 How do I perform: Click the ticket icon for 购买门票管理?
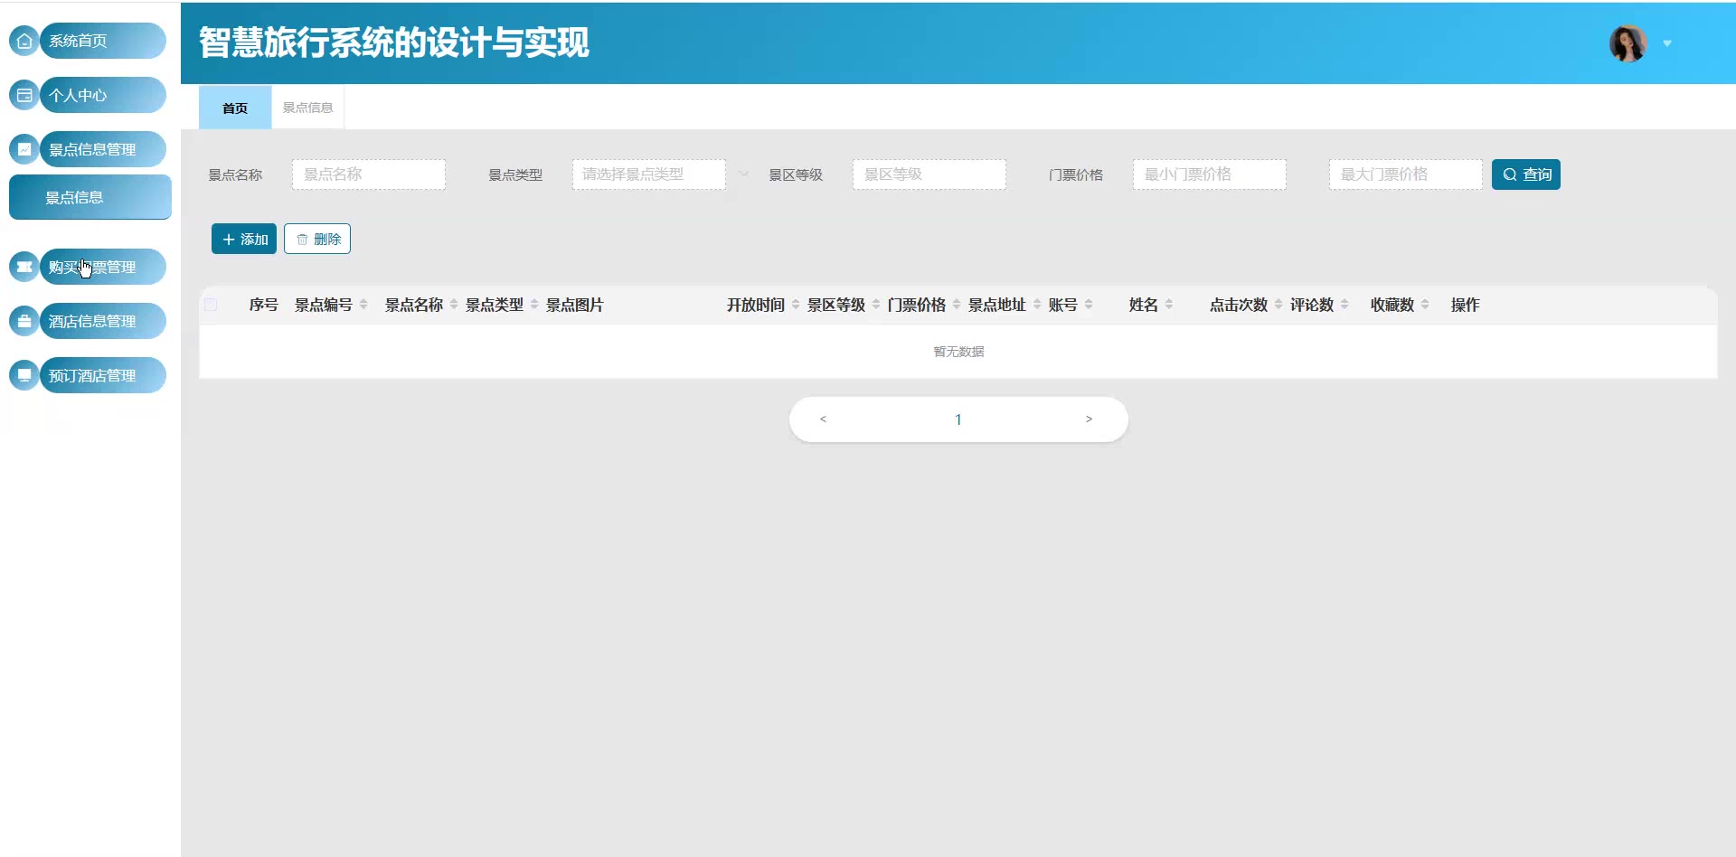click(x=24, y=267)
